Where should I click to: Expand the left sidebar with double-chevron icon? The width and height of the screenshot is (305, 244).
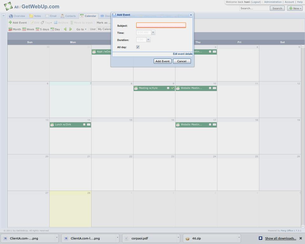[x=3, y=16]
